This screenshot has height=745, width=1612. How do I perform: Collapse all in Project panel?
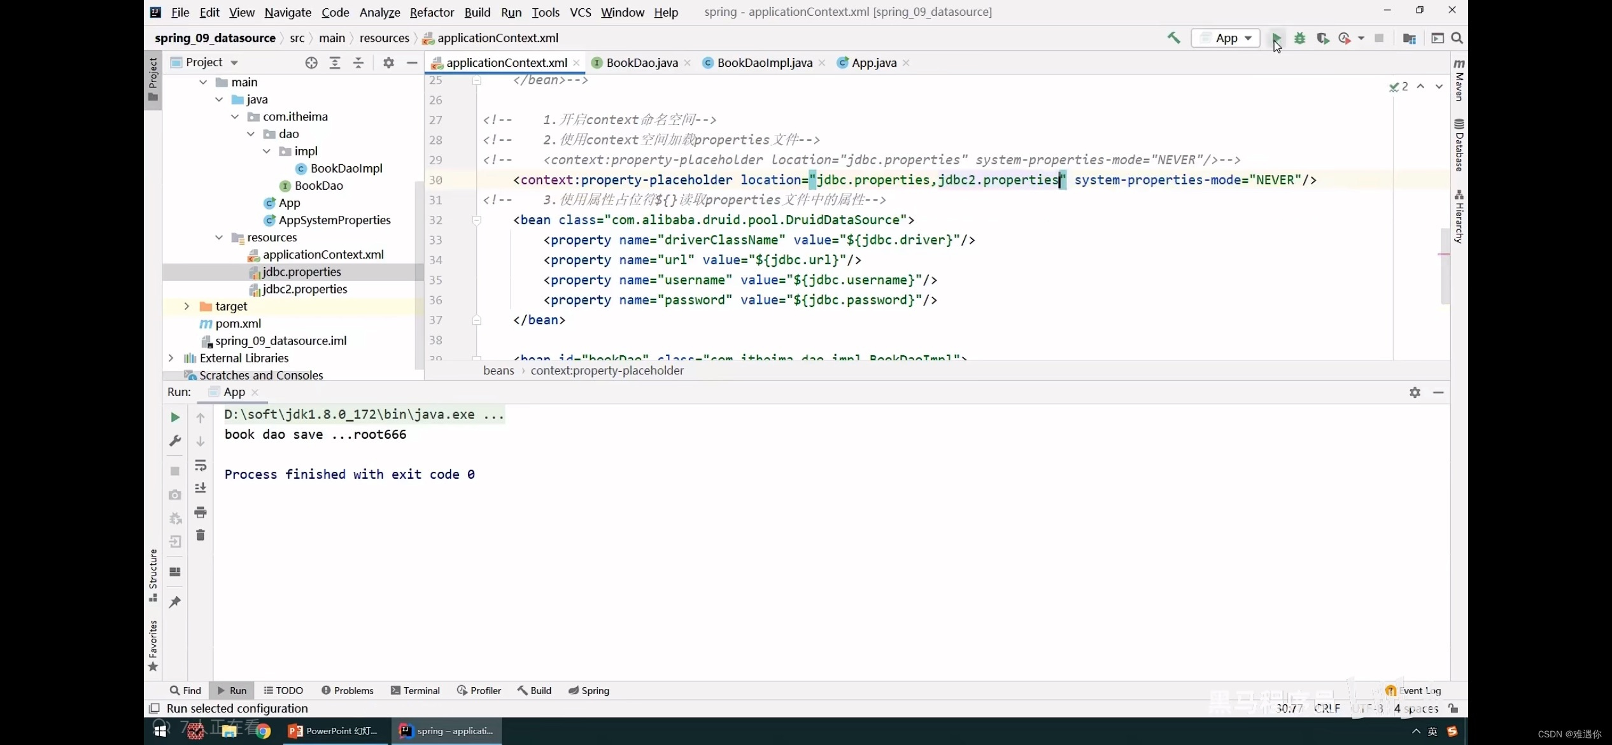pyautogui.click(x=358, y=62)
